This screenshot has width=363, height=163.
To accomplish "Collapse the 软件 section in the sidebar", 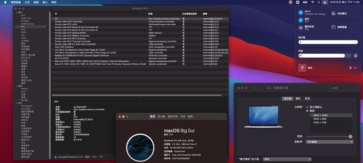I will 17,103.
